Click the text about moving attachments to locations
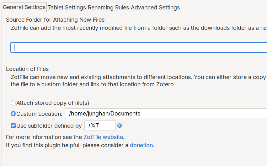 pos(139,81)
